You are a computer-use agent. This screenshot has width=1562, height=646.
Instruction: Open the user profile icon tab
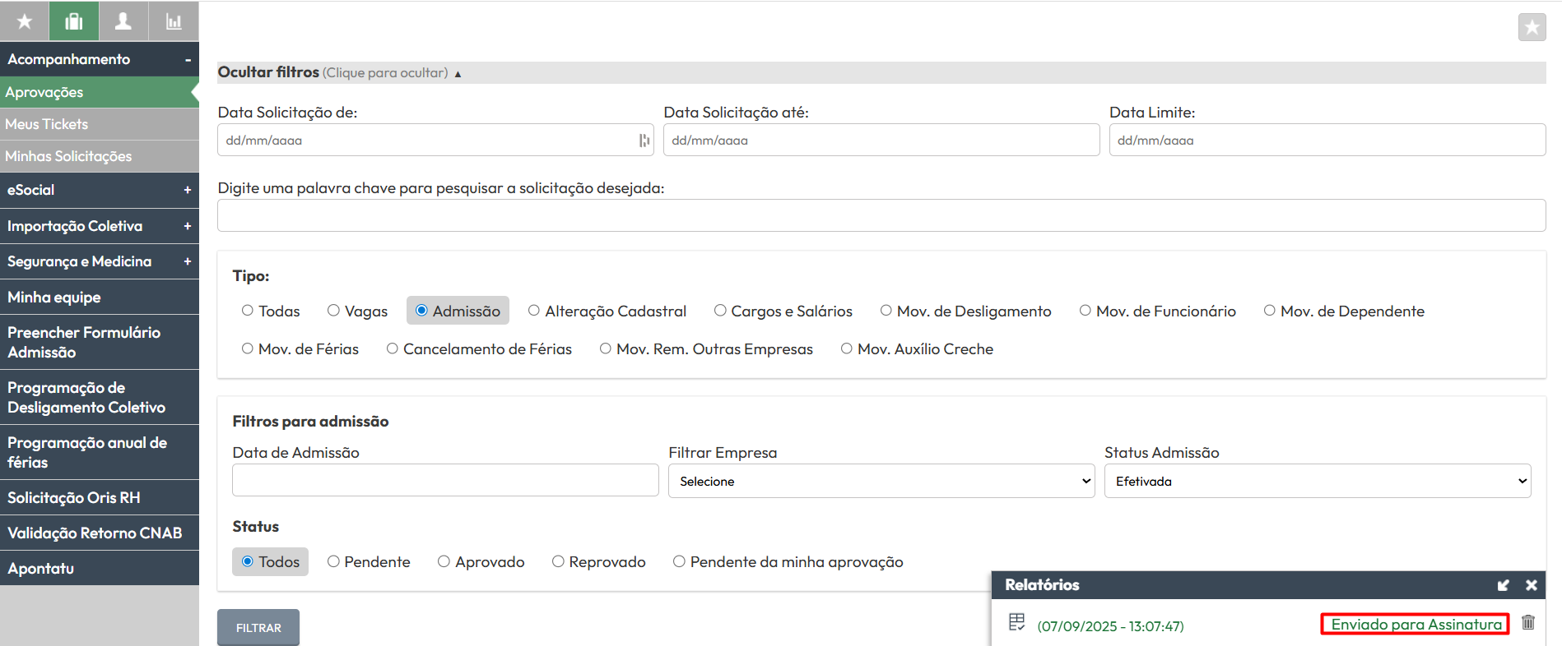point(123,21)
